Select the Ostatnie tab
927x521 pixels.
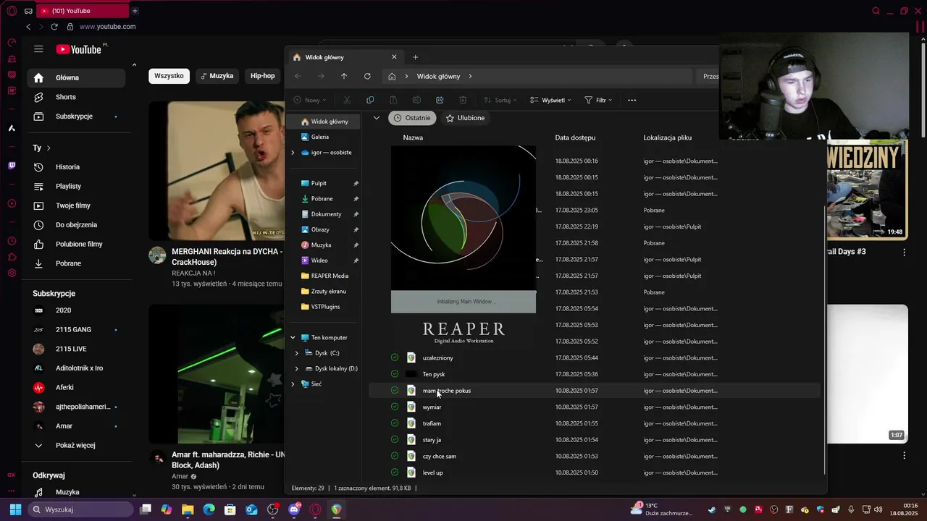[412, 117]
